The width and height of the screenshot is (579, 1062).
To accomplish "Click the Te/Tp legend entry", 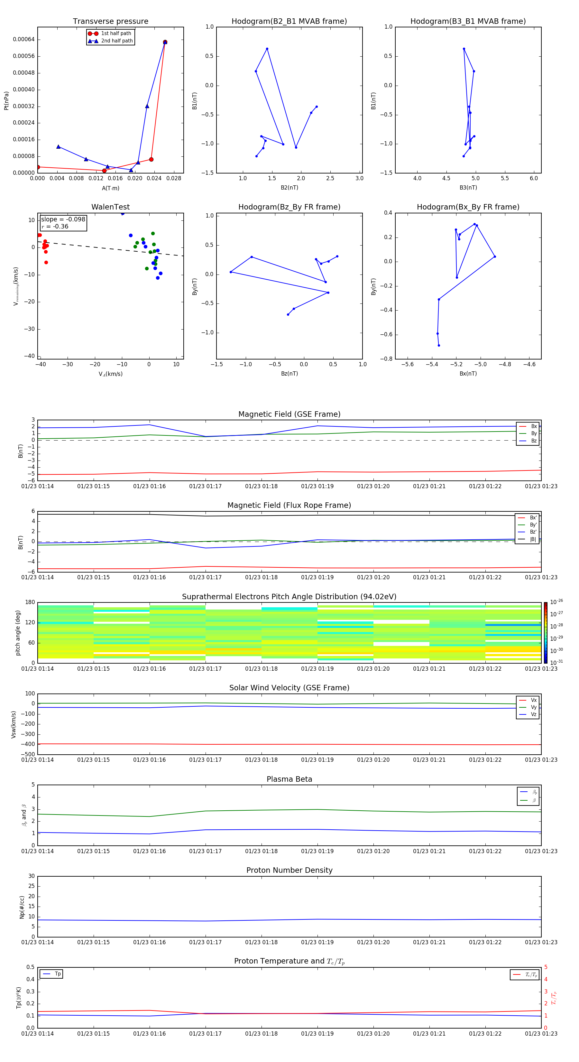I will click(x=525, y=974).
